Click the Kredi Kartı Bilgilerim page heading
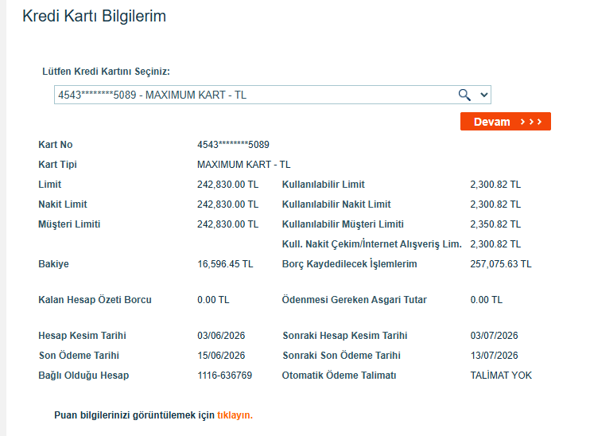Screen dimensions: 590x436 click(x=94, y=16)
